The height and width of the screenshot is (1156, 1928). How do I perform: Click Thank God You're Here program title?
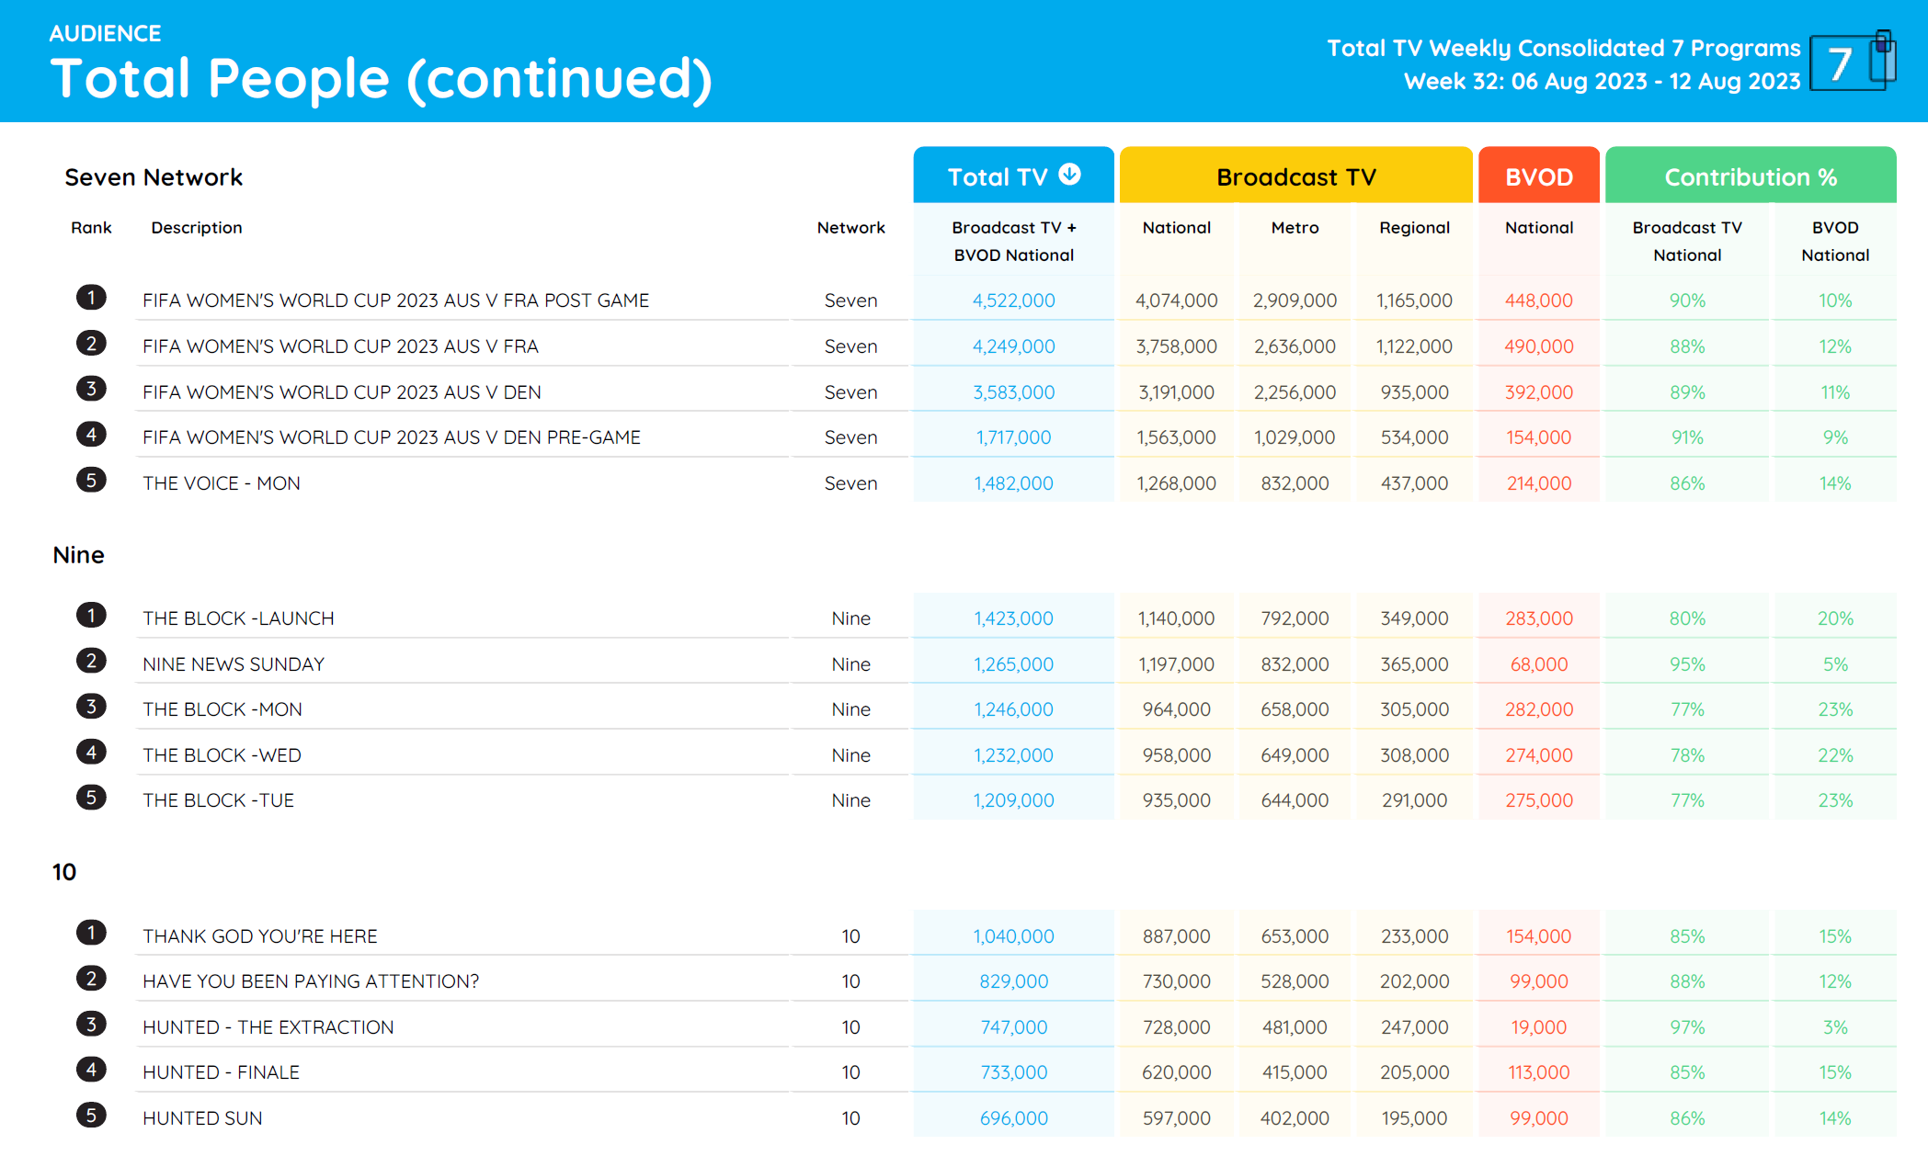(x=260, y=936)
